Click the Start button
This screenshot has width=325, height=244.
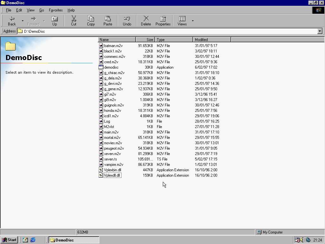[x=9, y=240]
